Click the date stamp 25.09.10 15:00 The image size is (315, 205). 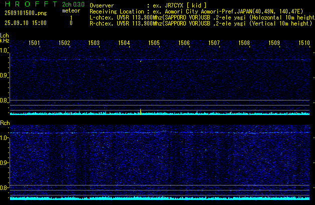(x=26, y=23)
